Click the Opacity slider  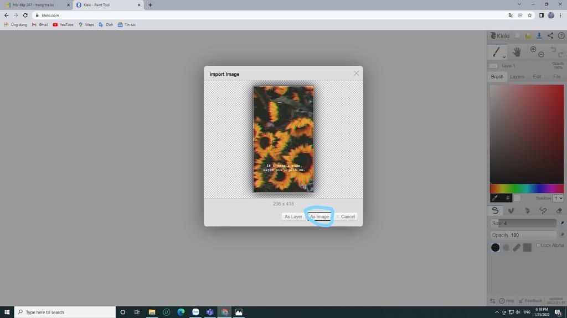coord(523,235)
